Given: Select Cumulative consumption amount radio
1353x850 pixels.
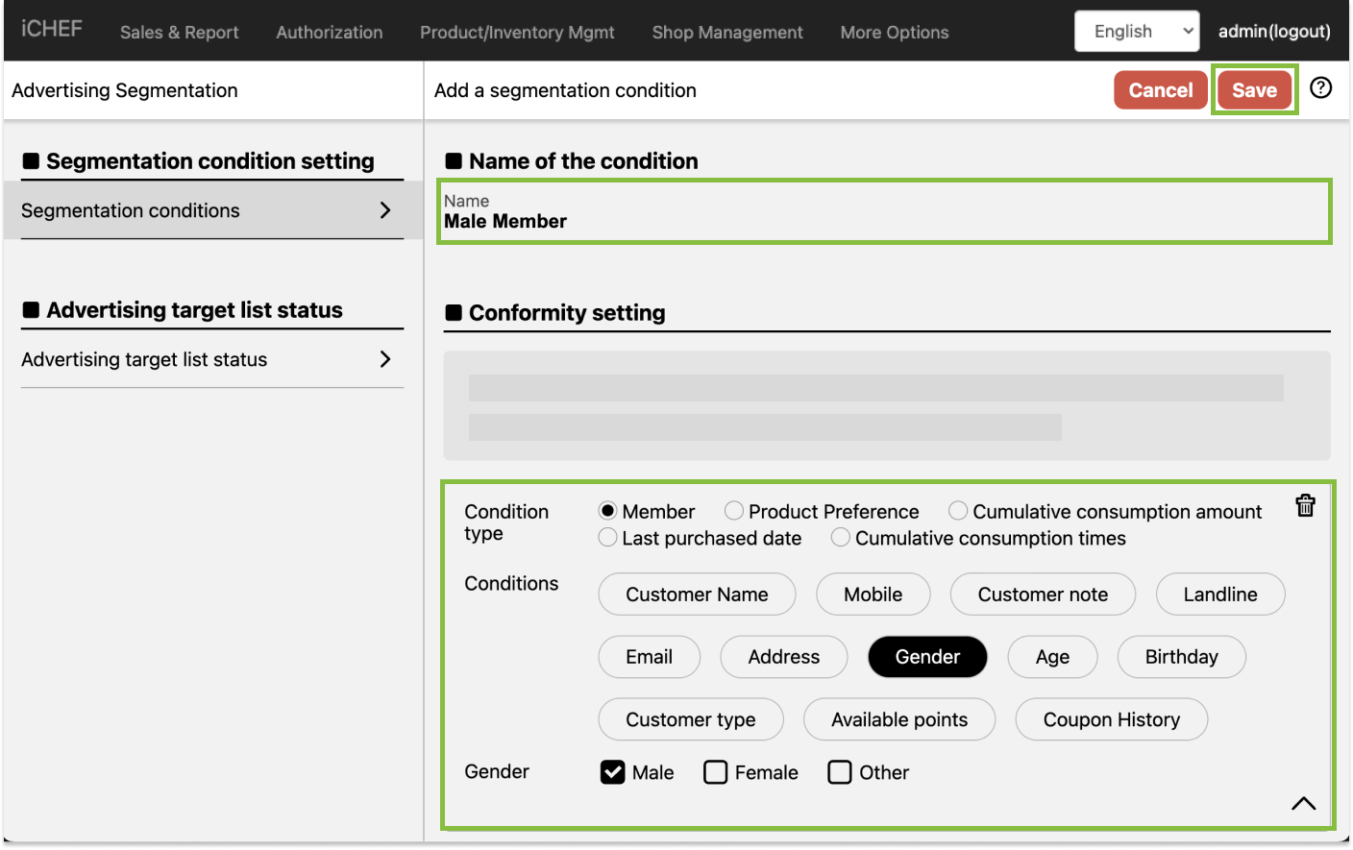Looking at the screenshot, I should pyautogui.click(x=958, y=511).
